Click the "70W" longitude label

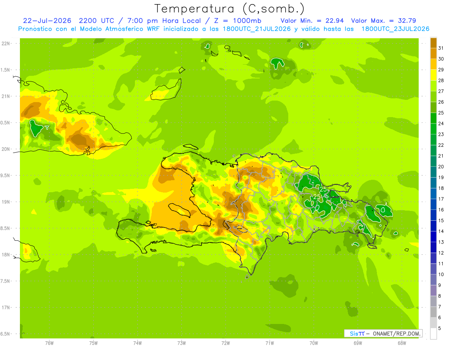[x=314, y=343]
